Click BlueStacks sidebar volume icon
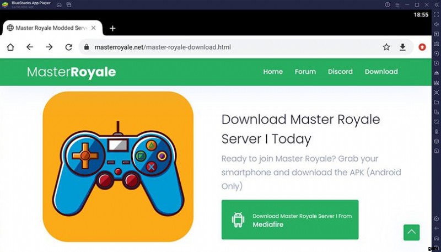441x252 pixels. point(436,24)
